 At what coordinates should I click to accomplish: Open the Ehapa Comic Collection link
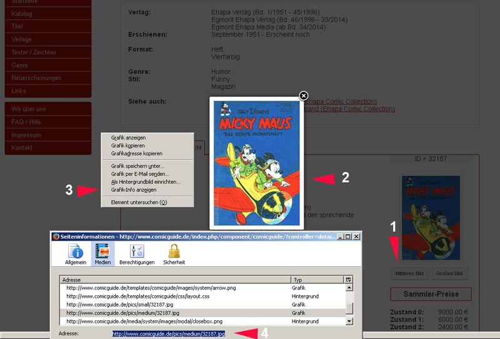click(x=340, y=101)
